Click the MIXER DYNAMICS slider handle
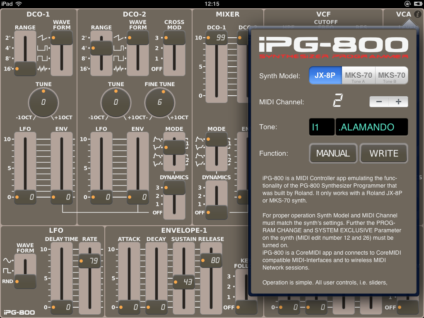Screen dimensions: 424x318 tap(217, 212)
